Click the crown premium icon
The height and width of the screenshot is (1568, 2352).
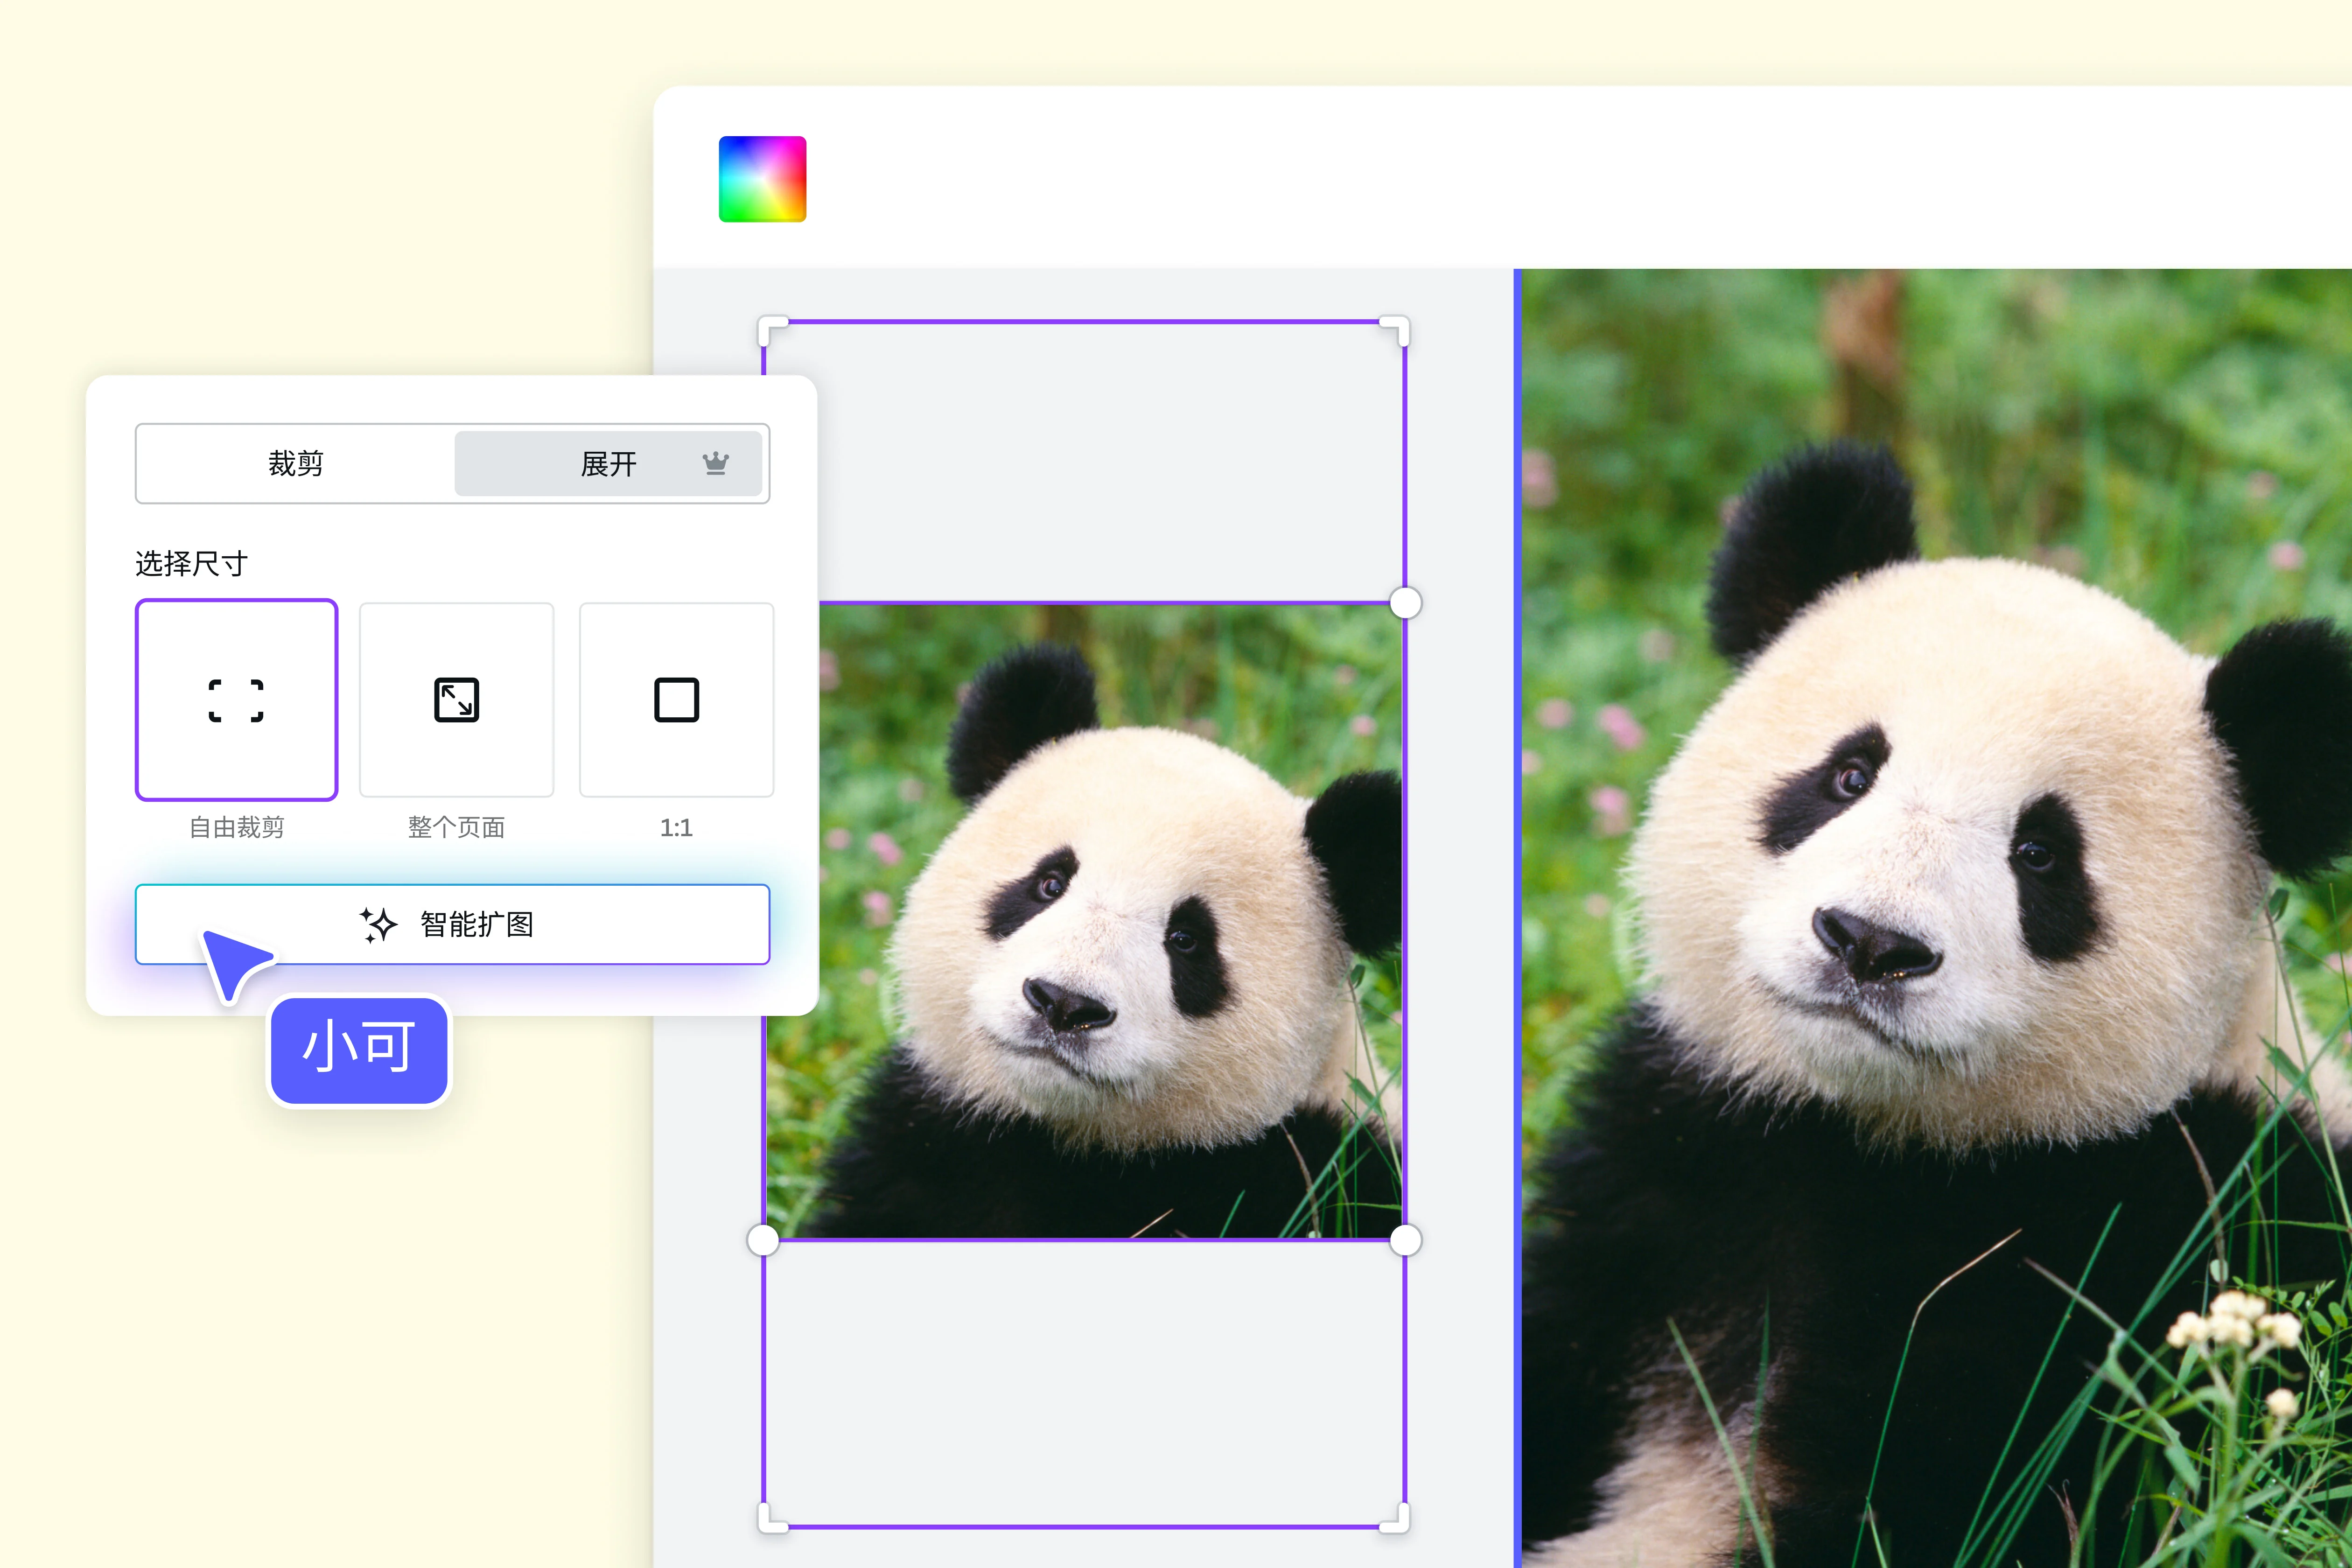(715, 463)
